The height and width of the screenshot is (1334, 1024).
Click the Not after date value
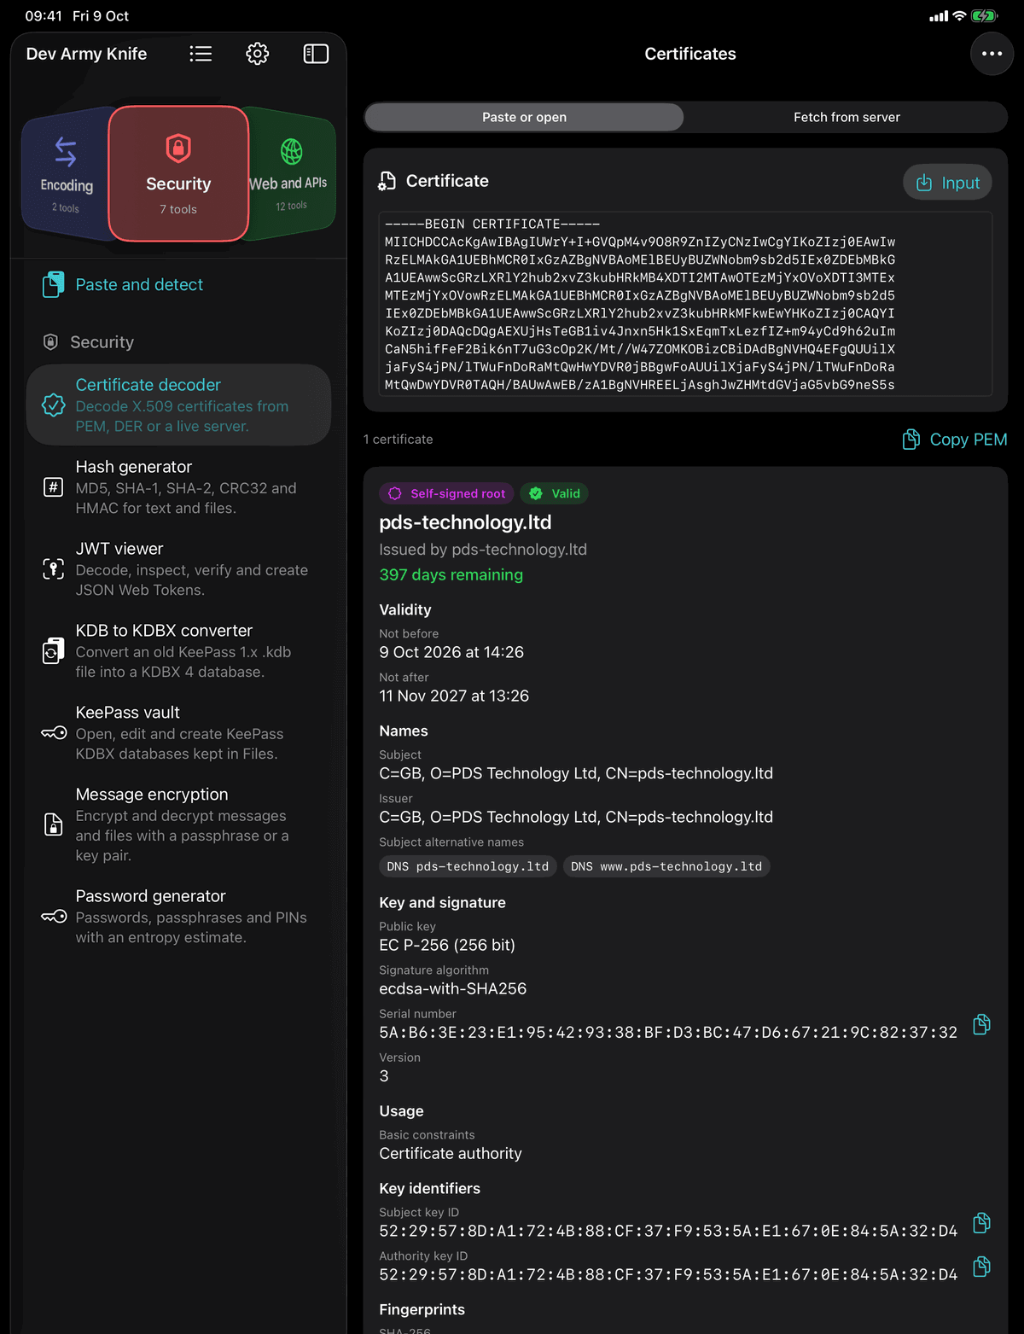(x=454, y=696)
